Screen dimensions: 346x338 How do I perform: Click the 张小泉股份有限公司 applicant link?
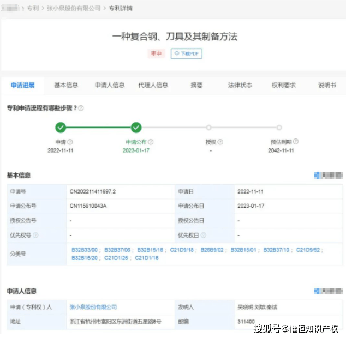(93, 307)
